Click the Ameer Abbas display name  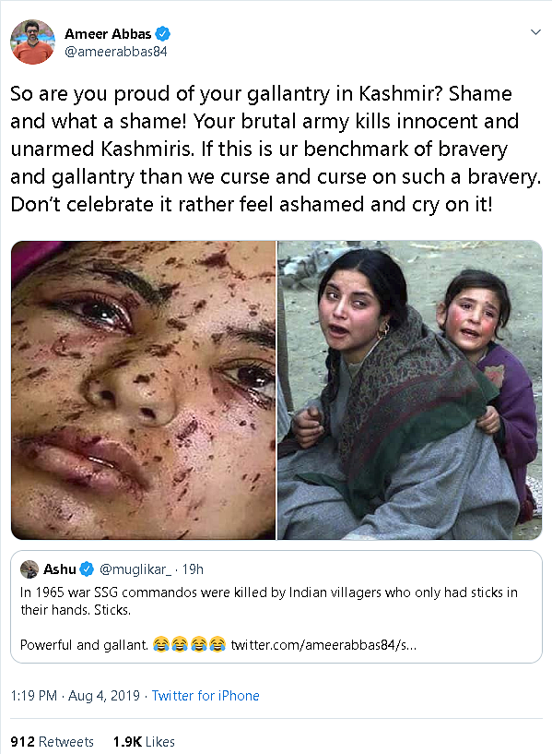(x=108, y=33)
